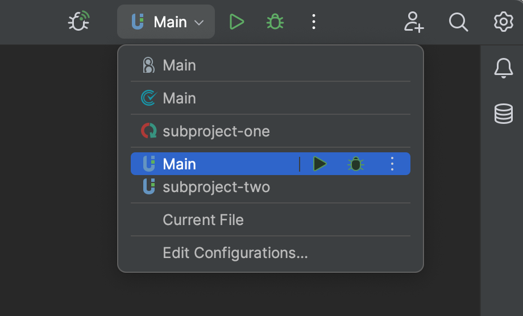The image size is (523, 316).
Task: Open Search Everywhere magnifier icon
Action: [x=458, y=22]
